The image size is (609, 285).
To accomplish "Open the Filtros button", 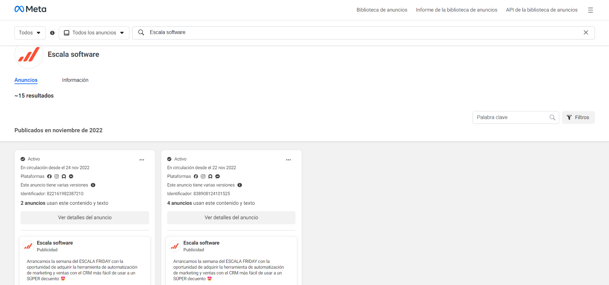I will 578,117.
